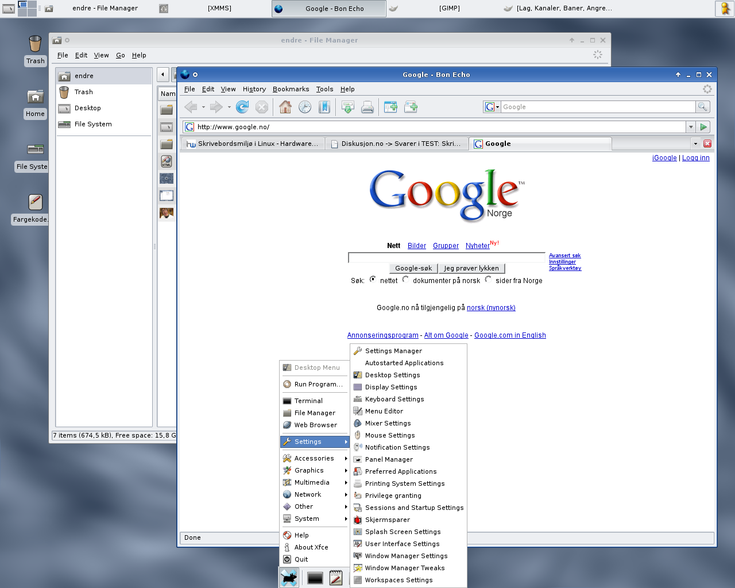This screenshot has height=588, width=735.
Task: Select 'dokumenter på norsk' radio button
Action: pos(405,280)
